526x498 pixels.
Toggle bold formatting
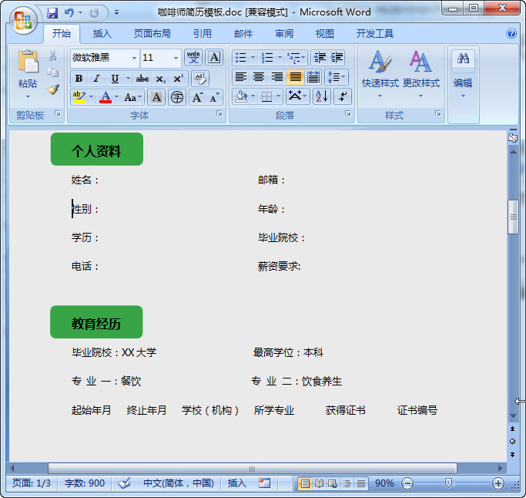pyautogui.click(x=79, y=79)
